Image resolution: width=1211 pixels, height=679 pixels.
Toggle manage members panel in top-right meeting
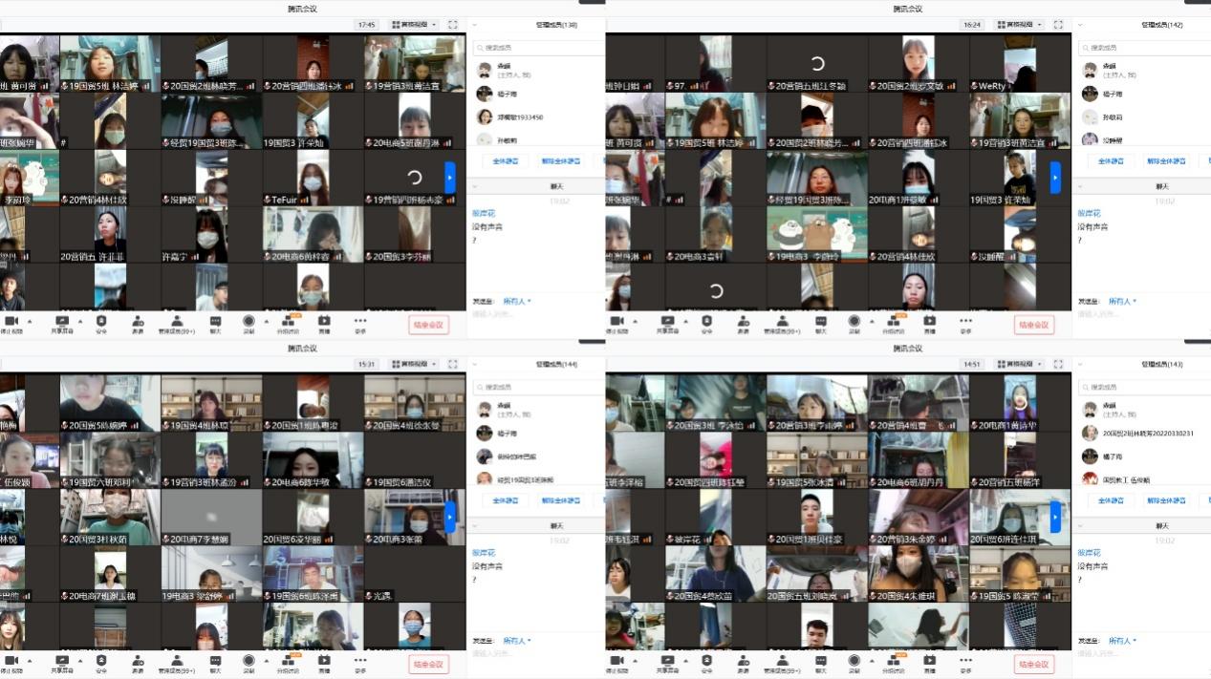(781, 321)
